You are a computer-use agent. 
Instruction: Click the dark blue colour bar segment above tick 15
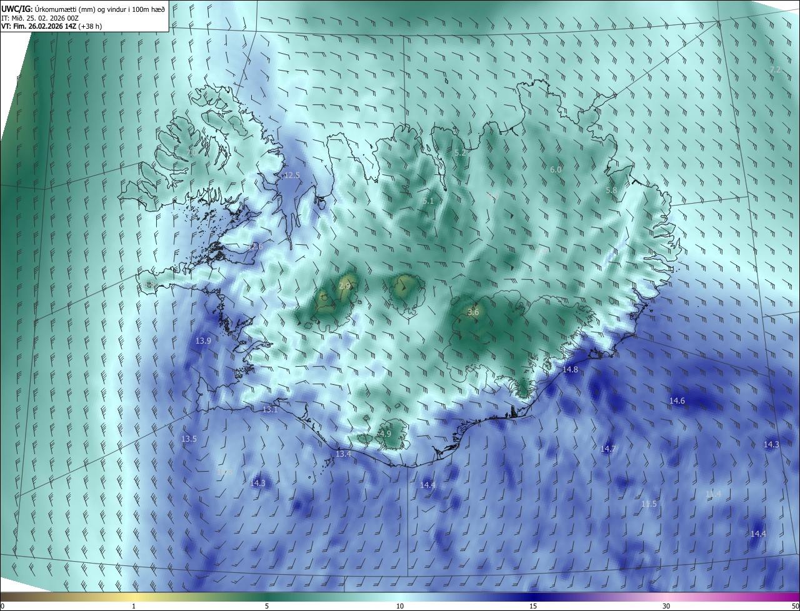point(533,597)
